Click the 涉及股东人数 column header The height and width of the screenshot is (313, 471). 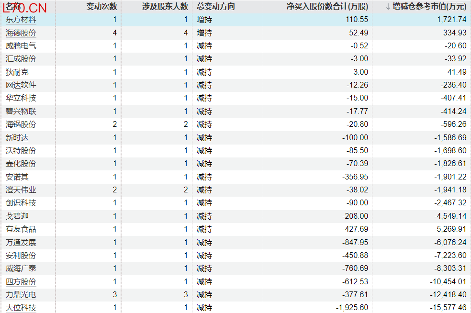165,7
